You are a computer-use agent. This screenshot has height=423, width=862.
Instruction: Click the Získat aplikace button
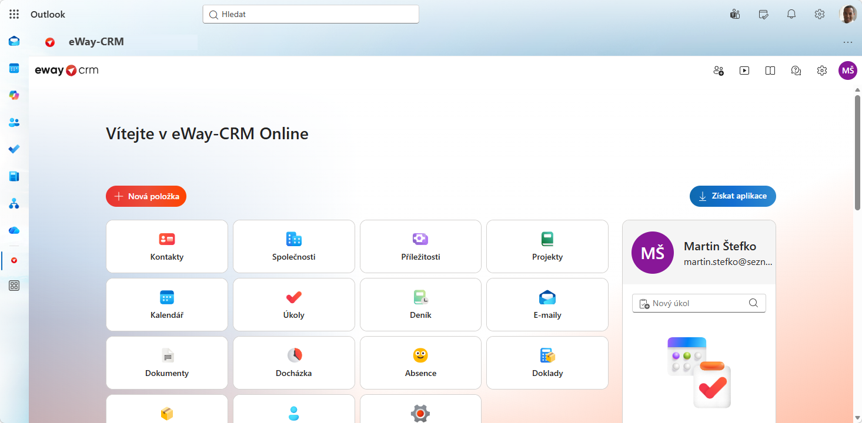(733, 196)
